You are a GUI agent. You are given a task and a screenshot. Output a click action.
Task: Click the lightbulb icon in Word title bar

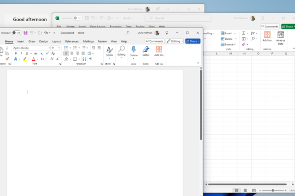(x=167, y=33)
